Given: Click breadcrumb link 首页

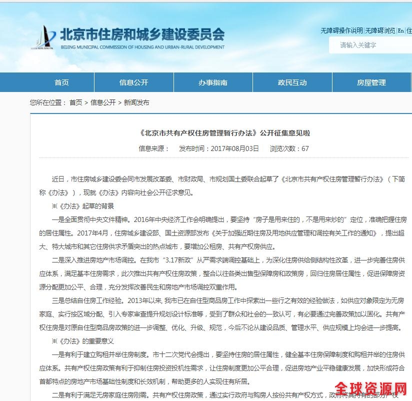Looking at the screenshot, I should click(x=75, y=102).
